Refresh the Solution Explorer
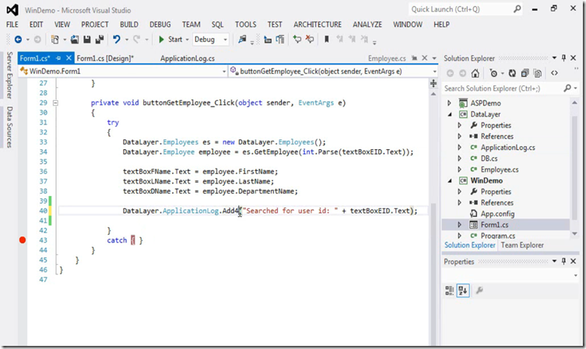This screenshot has width=586, height=349. click(512, 73)
